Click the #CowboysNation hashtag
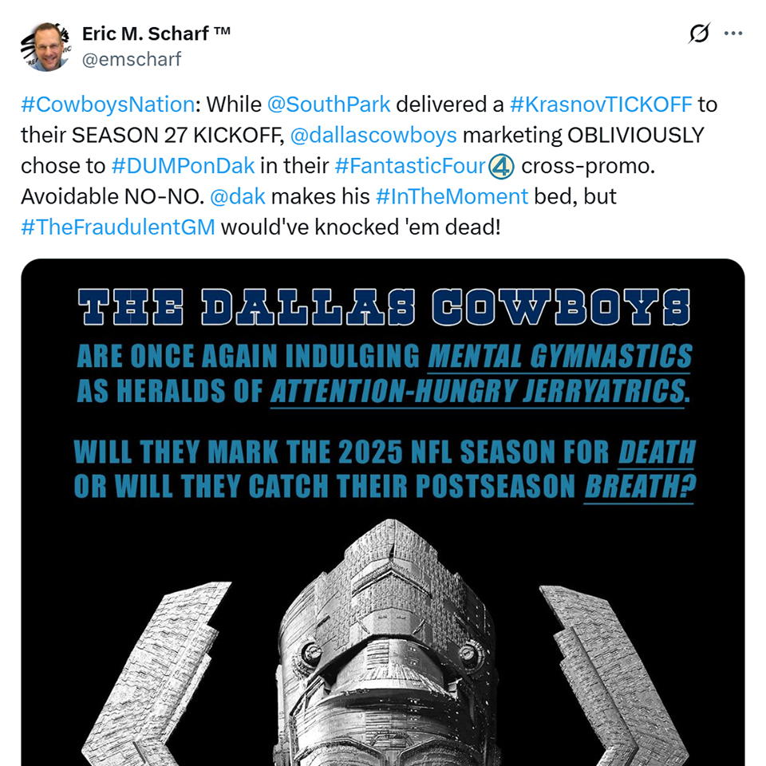766x766 pixels. click(108, 105)
